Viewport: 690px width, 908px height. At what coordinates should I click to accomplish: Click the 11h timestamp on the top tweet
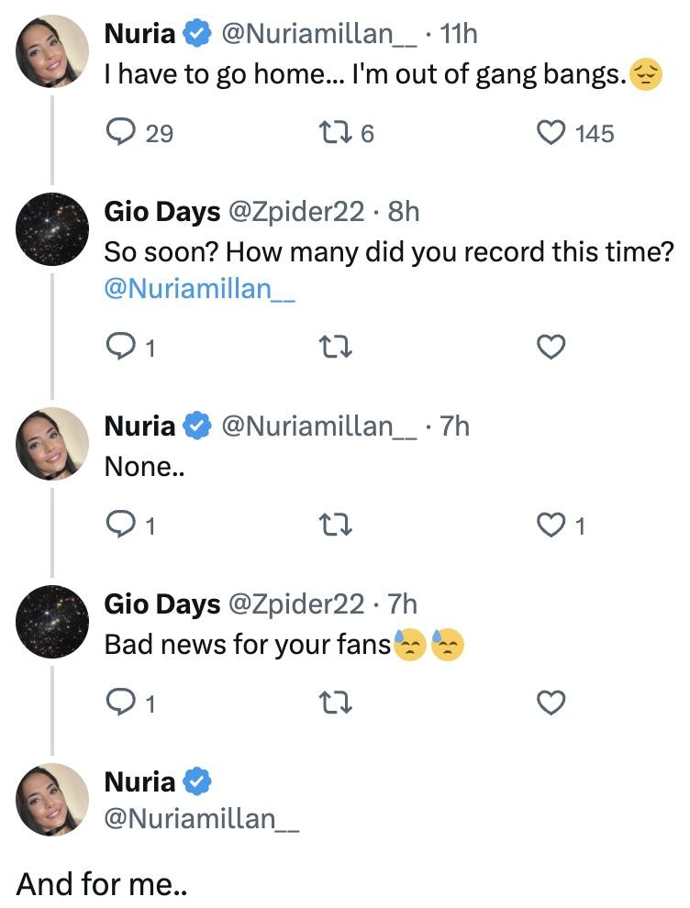coord(459,35)
